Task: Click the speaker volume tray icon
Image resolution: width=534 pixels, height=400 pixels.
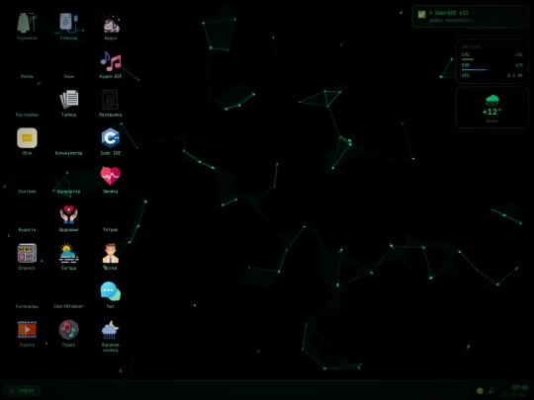Action: [491, 391]
